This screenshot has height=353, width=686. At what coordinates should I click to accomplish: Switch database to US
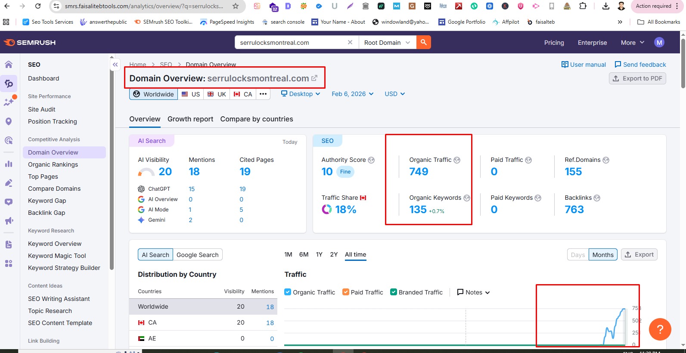(x=191, y=94)
